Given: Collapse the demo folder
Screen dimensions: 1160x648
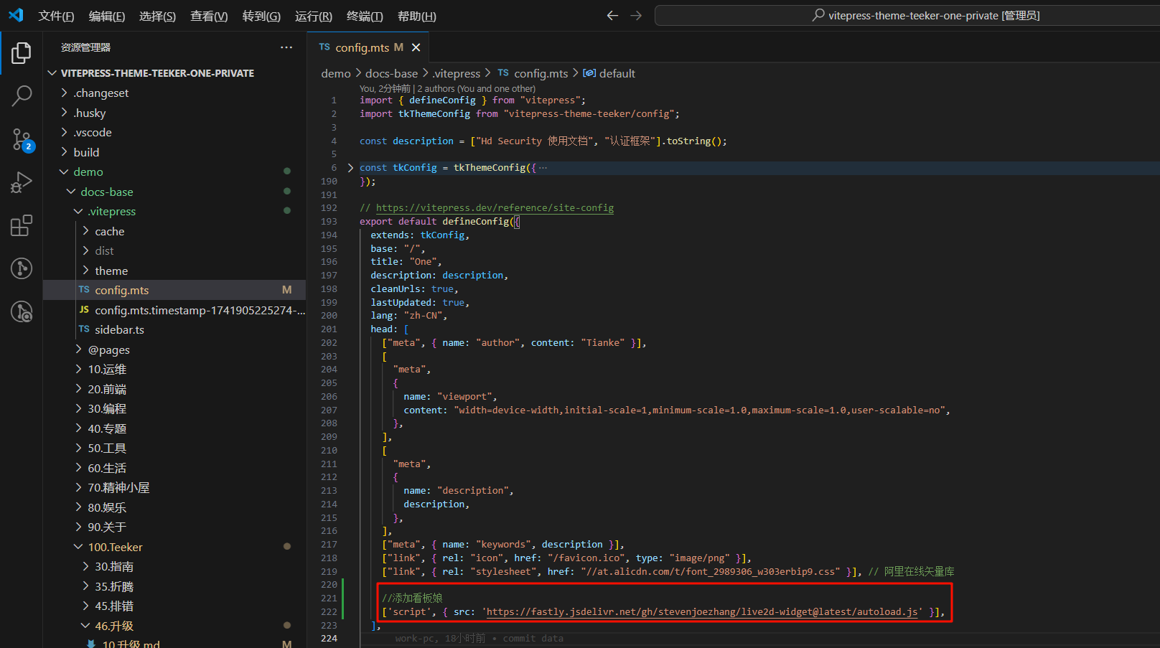Looking at the screenshot, I should [65, 172].
